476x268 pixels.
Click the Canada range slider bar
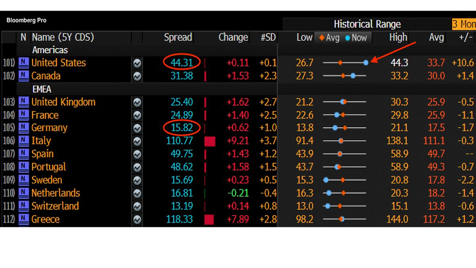(345, 76)
